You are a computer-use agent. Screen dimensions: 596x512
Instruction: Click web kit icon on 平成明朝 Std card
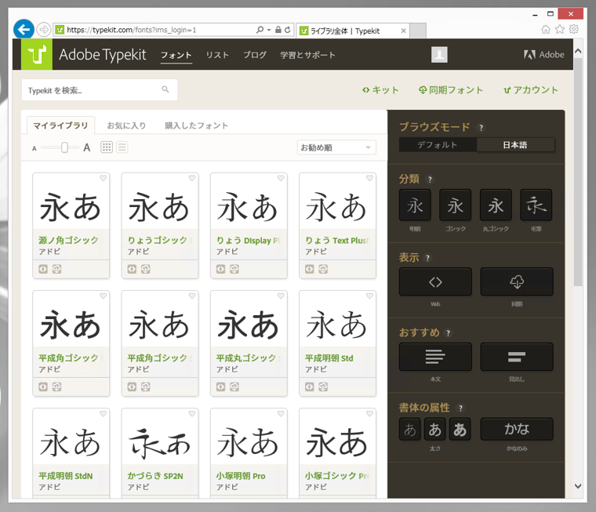[x=310, y=387]
